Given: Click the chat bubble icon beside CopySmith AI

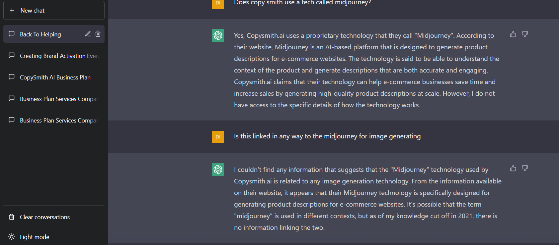Looking at the screenshot, I should click(12, 77).
